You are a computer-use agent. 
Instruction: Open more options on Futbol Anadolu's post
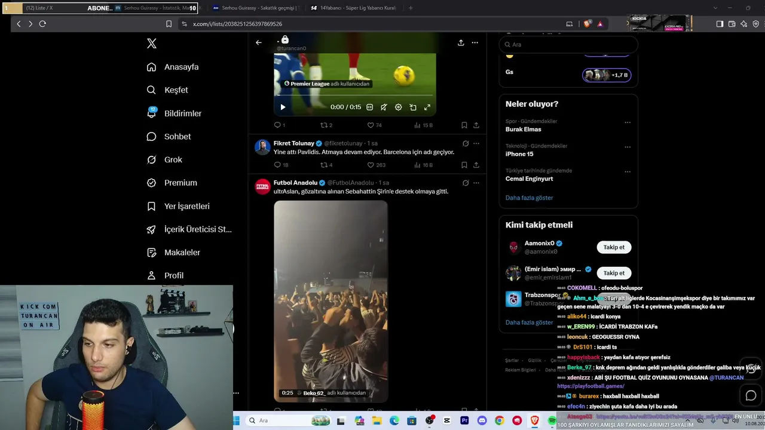coord(476,183)
